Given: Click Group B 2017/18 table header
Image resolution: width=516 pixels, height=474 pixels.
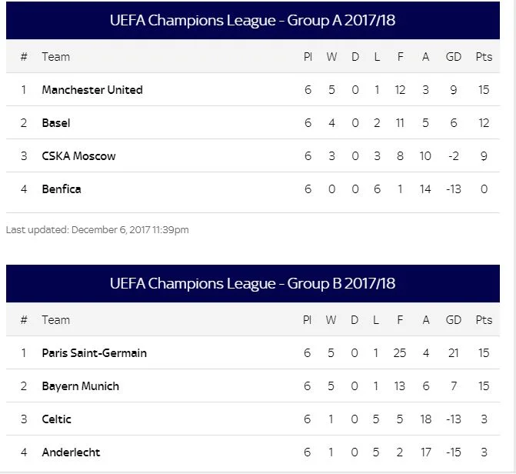Looking at the screenshot, I should pyautogui.click(x=252, y=284).
